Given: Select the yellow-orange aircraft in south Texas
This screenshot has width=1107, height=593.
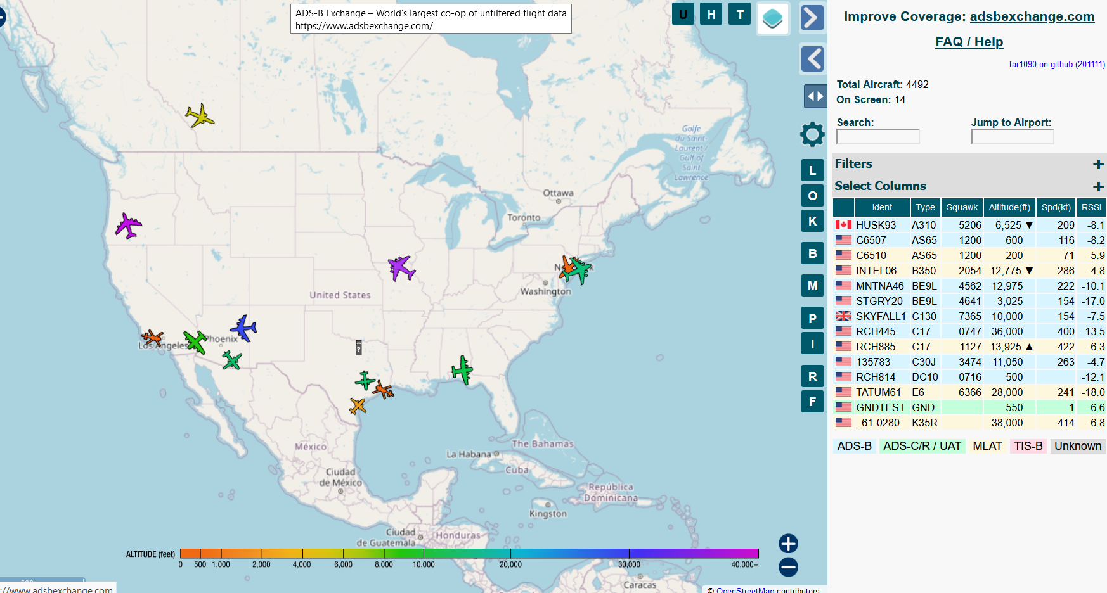Looking at the screenshot, I should coord(358,405).
